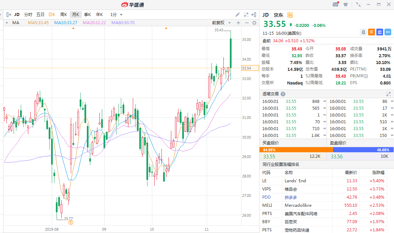Viewport: 394px width, 233px height.
Task: Toggle the MA5:33.45 line label
Action: pos(38,23)
